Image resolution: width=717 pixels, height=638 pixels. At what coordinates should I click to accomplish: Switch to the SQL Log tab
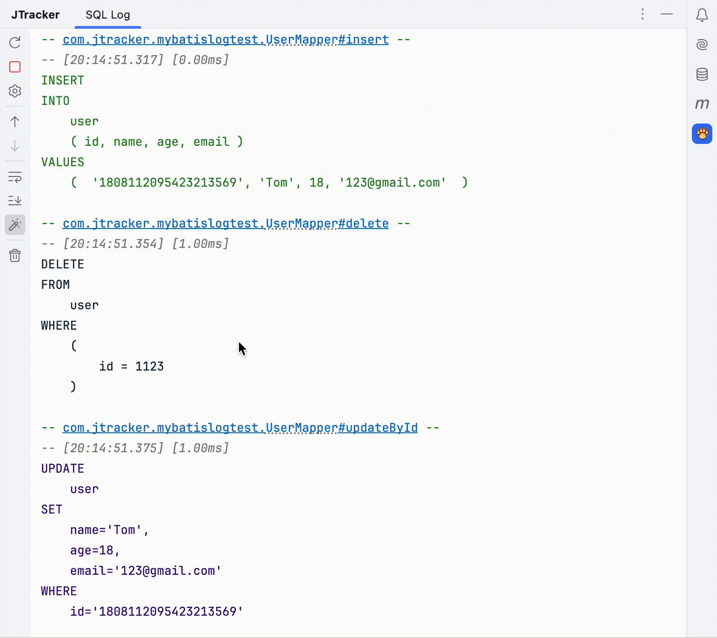tap(108, 15)
